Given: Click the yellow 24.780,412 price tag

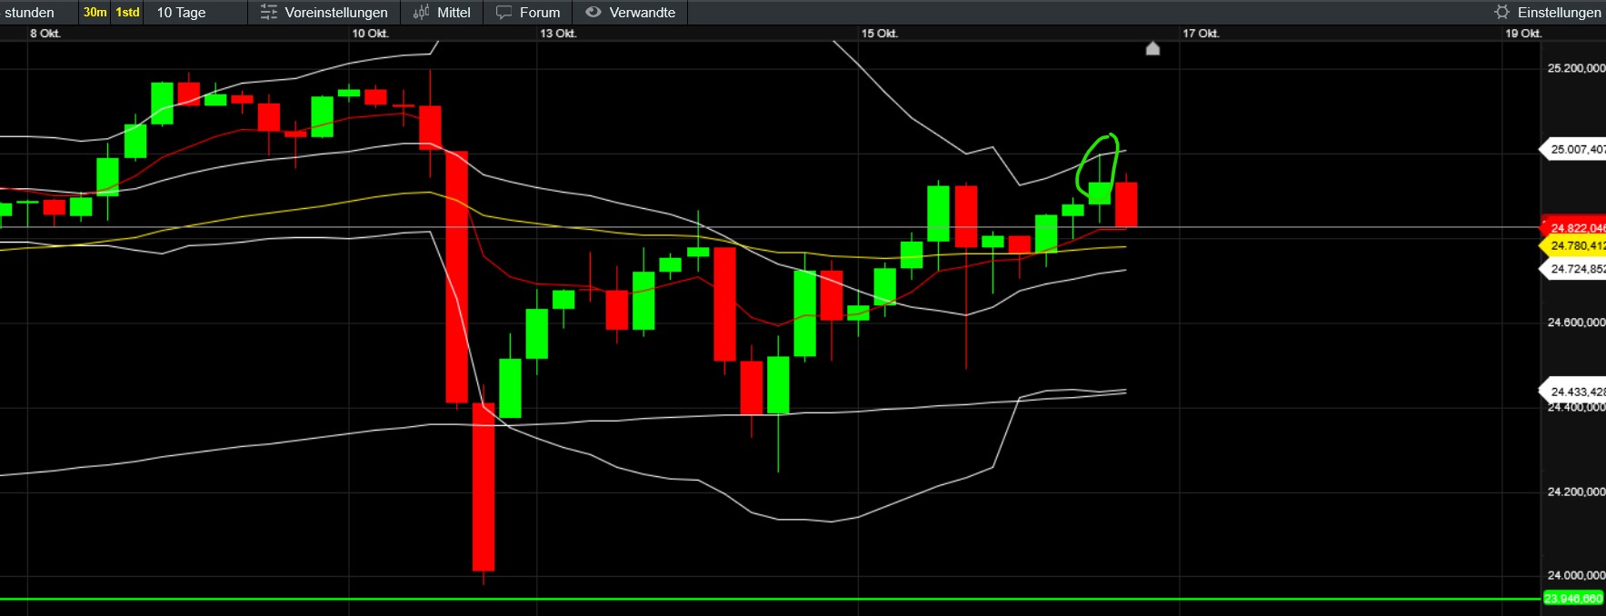Looking at the screenshot, I should [1572, 246].
